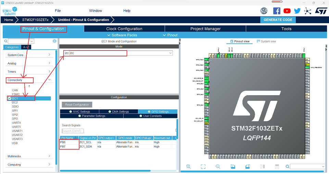Open the Software Packs dropdown
The width and height of the screenshot is (329, 174).
point(122,35)
